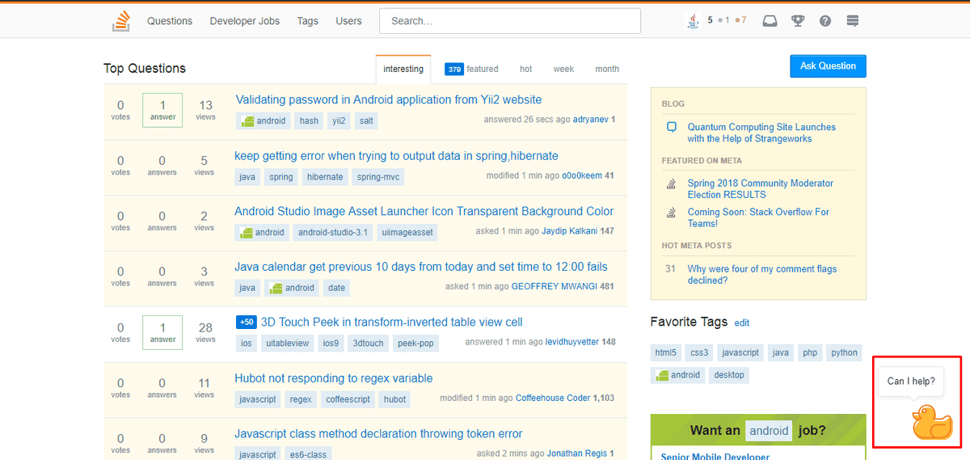Click the Stack Overflow logo icon

tap(121, 21)
